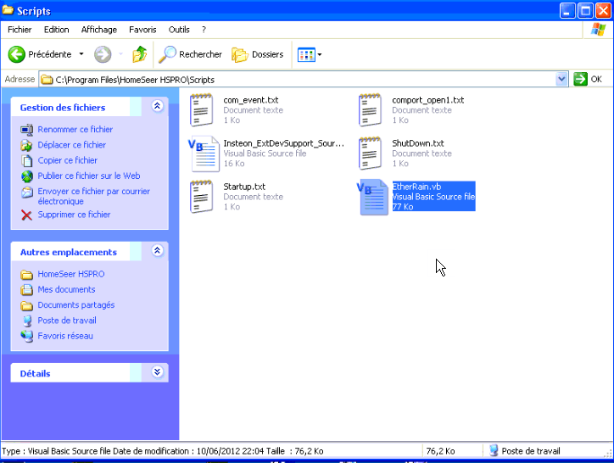
Task: Open the Rechercher search tool
Action: (190, 54)
